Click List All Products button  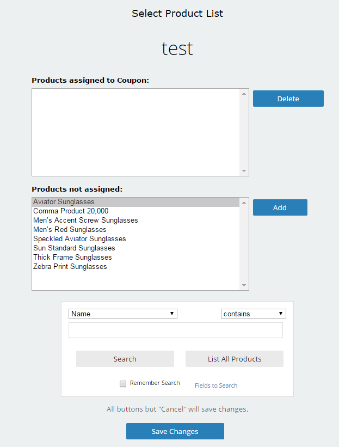coord(235,359)
